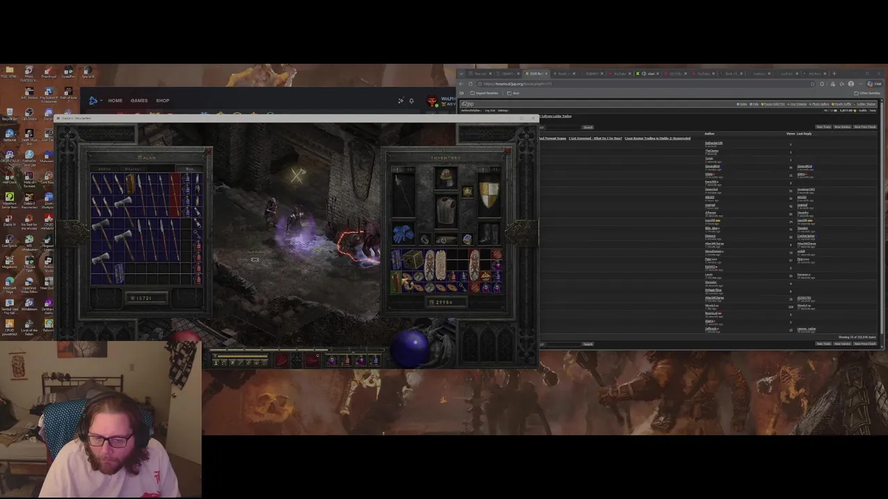Click the right-hand ring slot
This screenshot has width=888, height=499.
pos(468,239)
